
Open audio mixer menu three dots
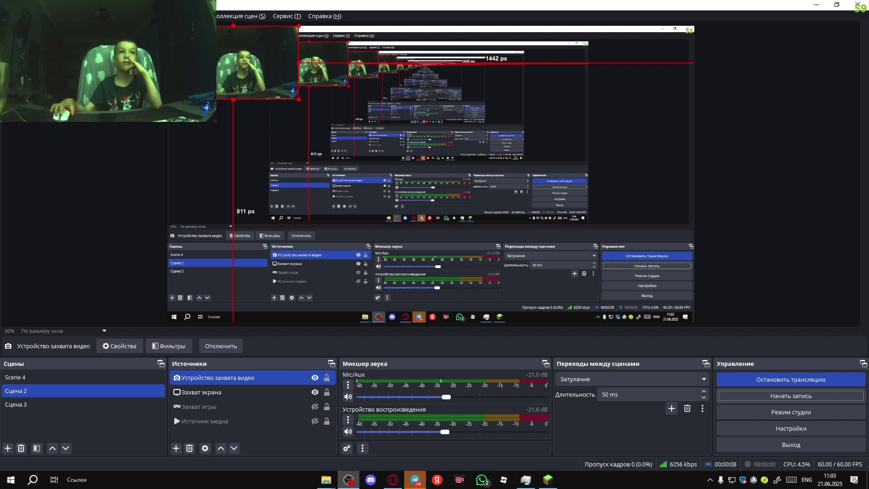(362, 448)
